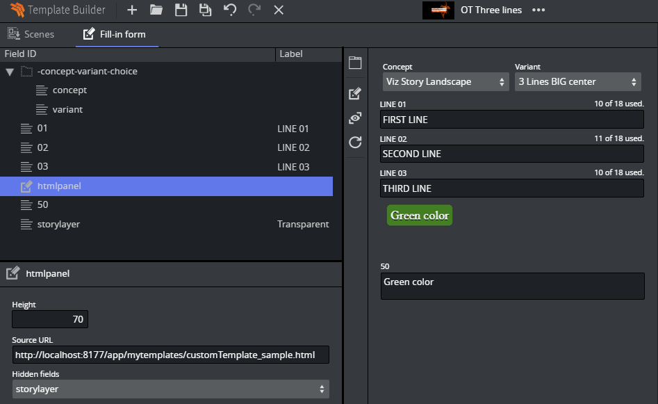Open the Variant dropdown showing 3 Lines BIG center
658x404 pixels.
click(x=577, y=82)
